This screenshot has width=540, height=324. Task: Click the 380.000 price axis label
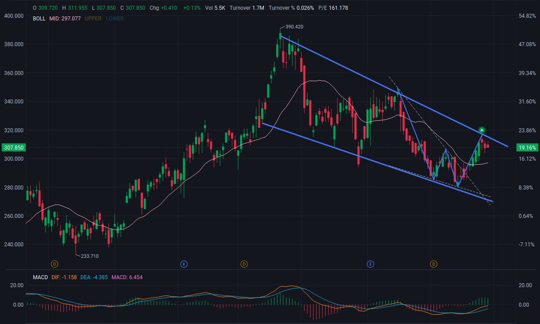14,45
